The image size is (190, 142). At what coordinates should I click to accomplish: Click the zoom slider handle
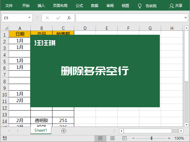click(x=151, y=138)
